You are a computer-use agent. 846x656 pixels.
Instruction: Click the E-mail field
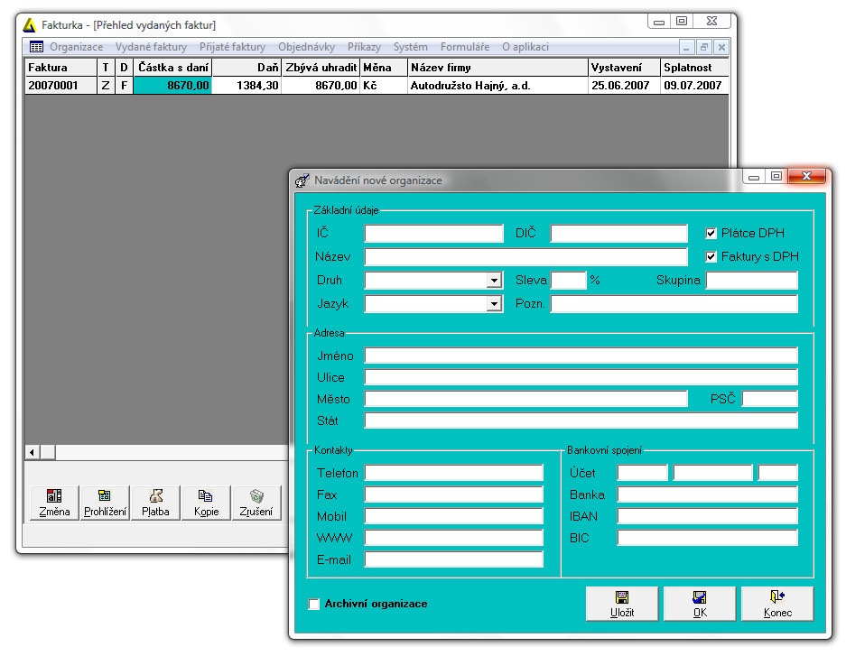pyautogui.click(x=454, y=559)
